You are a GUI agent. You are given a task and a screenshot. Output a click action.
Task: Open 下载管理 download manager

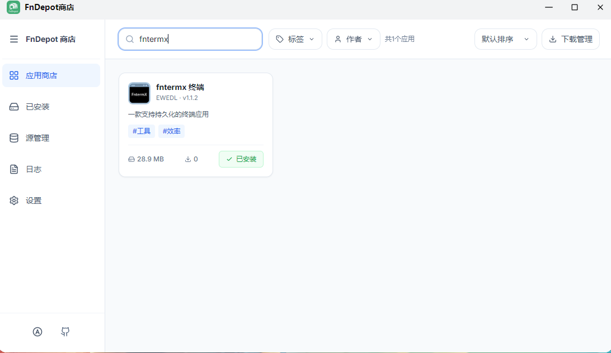(571, 39)
